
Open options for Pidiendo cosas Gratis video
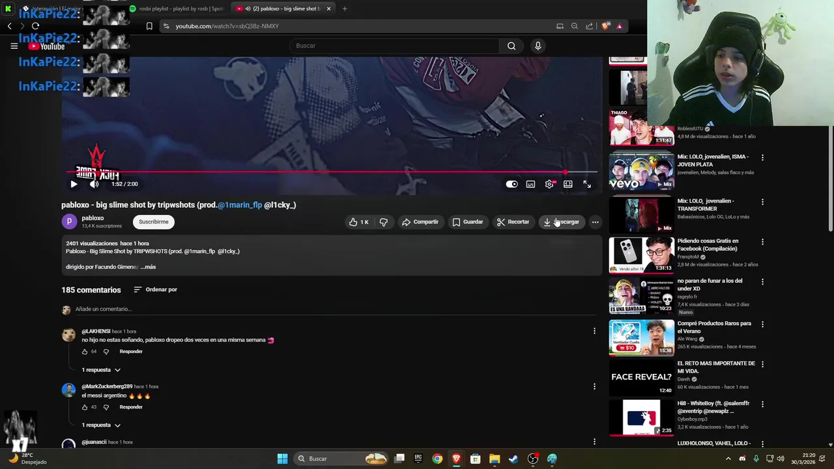click(x=762, y=242)
